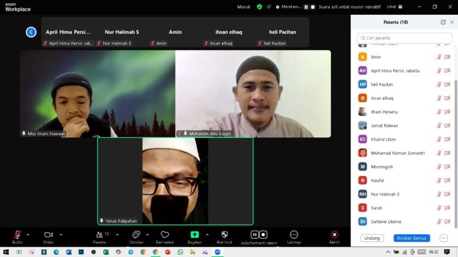Stop the recording from the top bar
The image size is (458, 257).
point(312,7)
